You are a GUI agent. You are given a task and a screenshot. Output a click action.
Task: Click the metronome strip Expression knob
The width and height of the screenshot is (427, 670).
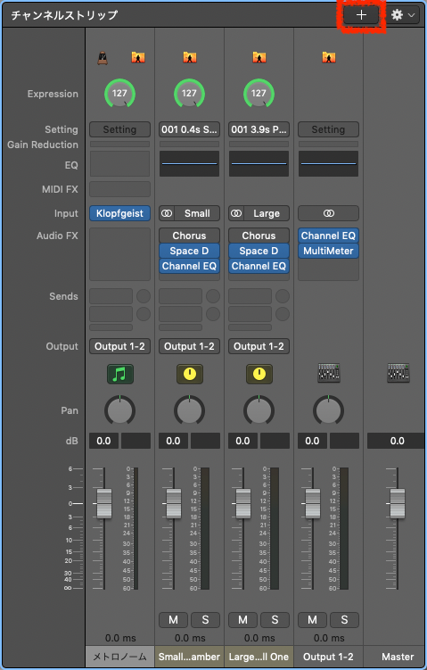(x=120, y=94)
